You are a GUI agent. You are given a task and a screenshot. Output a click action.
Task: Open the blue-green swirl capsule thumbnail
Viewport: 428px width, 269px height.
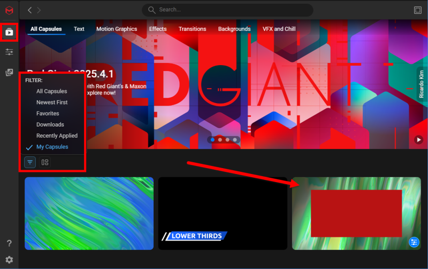tap(89, 213)
